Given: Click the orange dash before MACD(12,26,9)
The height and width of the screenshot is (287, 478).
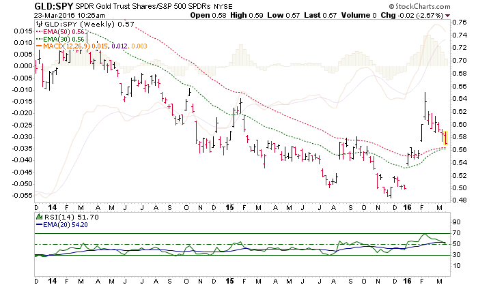Looking at the screenshot, I should [39, 46].
